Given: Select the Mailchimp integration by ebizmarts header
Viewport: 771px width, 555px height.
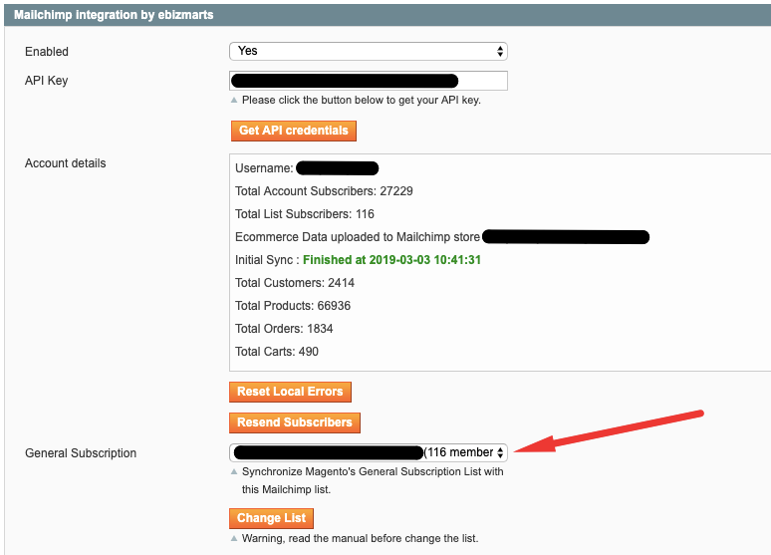Looking at the screenshot, I should (114, 15).
